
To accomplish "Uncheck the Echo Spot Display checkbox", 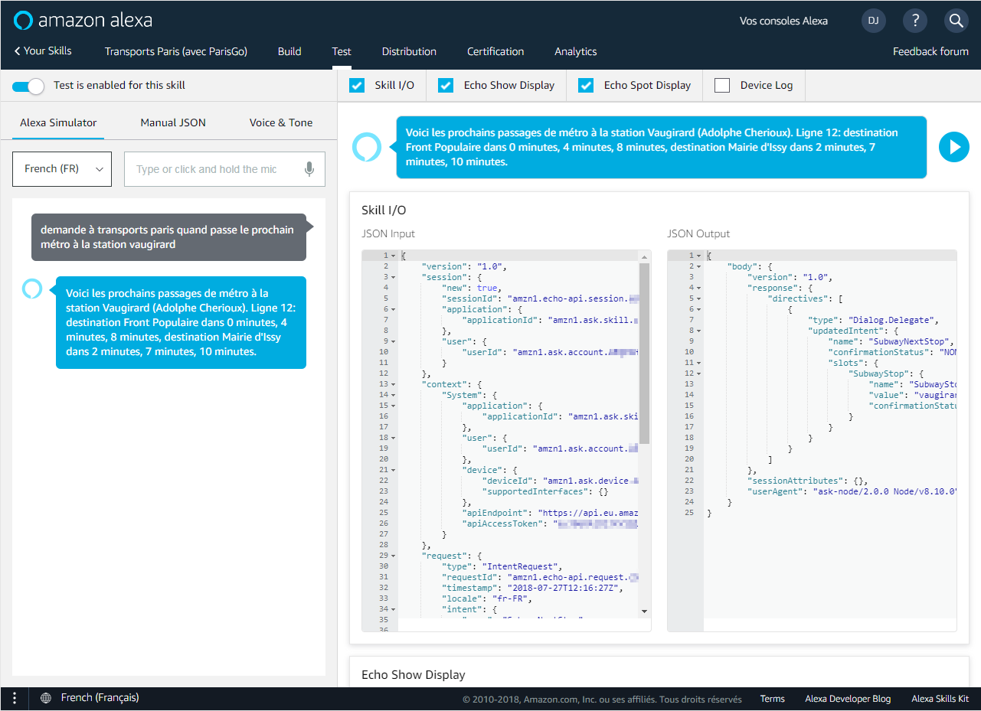I will coord(586,86).
